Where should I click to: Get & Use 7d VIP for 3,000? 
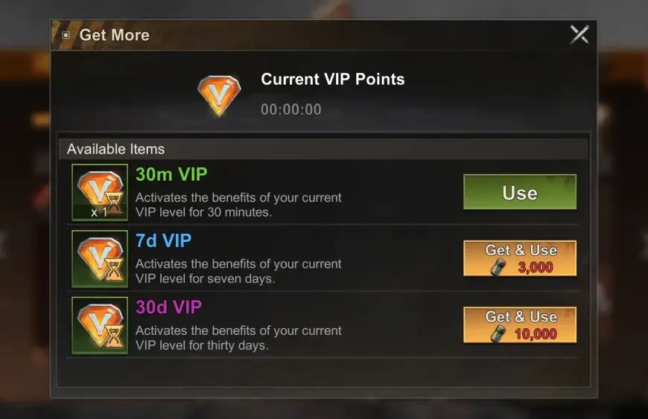click(520, 258)
